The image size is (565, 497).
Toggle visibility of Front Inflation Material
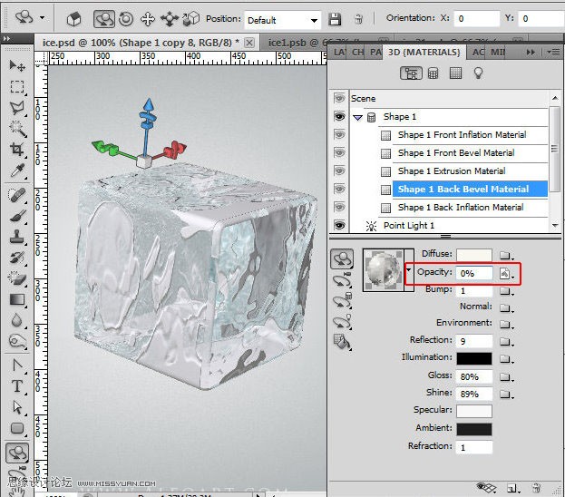[x=338, y=134]
